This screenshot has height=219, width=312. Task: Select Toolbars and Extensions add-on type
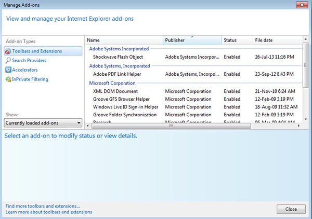point(43,51)
